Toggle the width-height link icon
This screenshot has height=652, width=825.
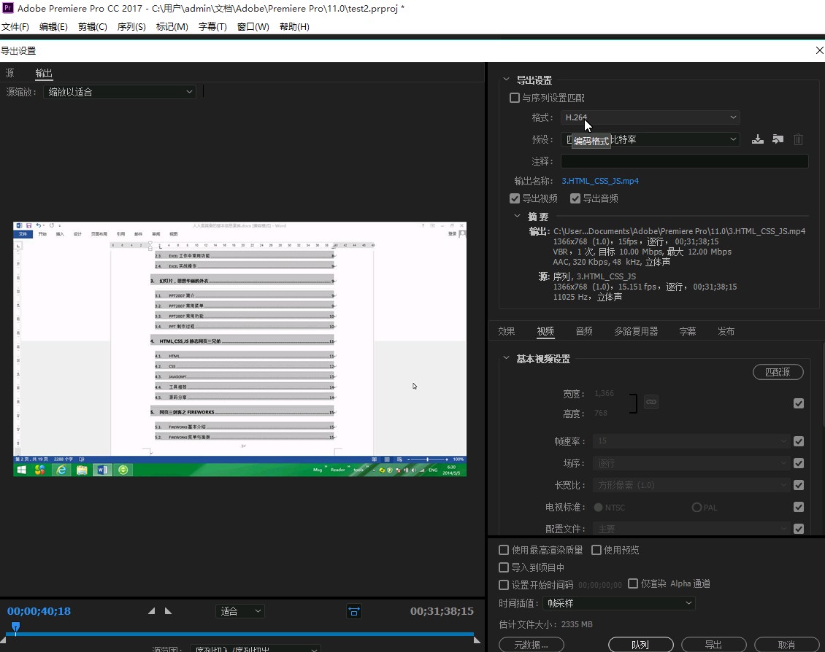(x=651, y=402)
